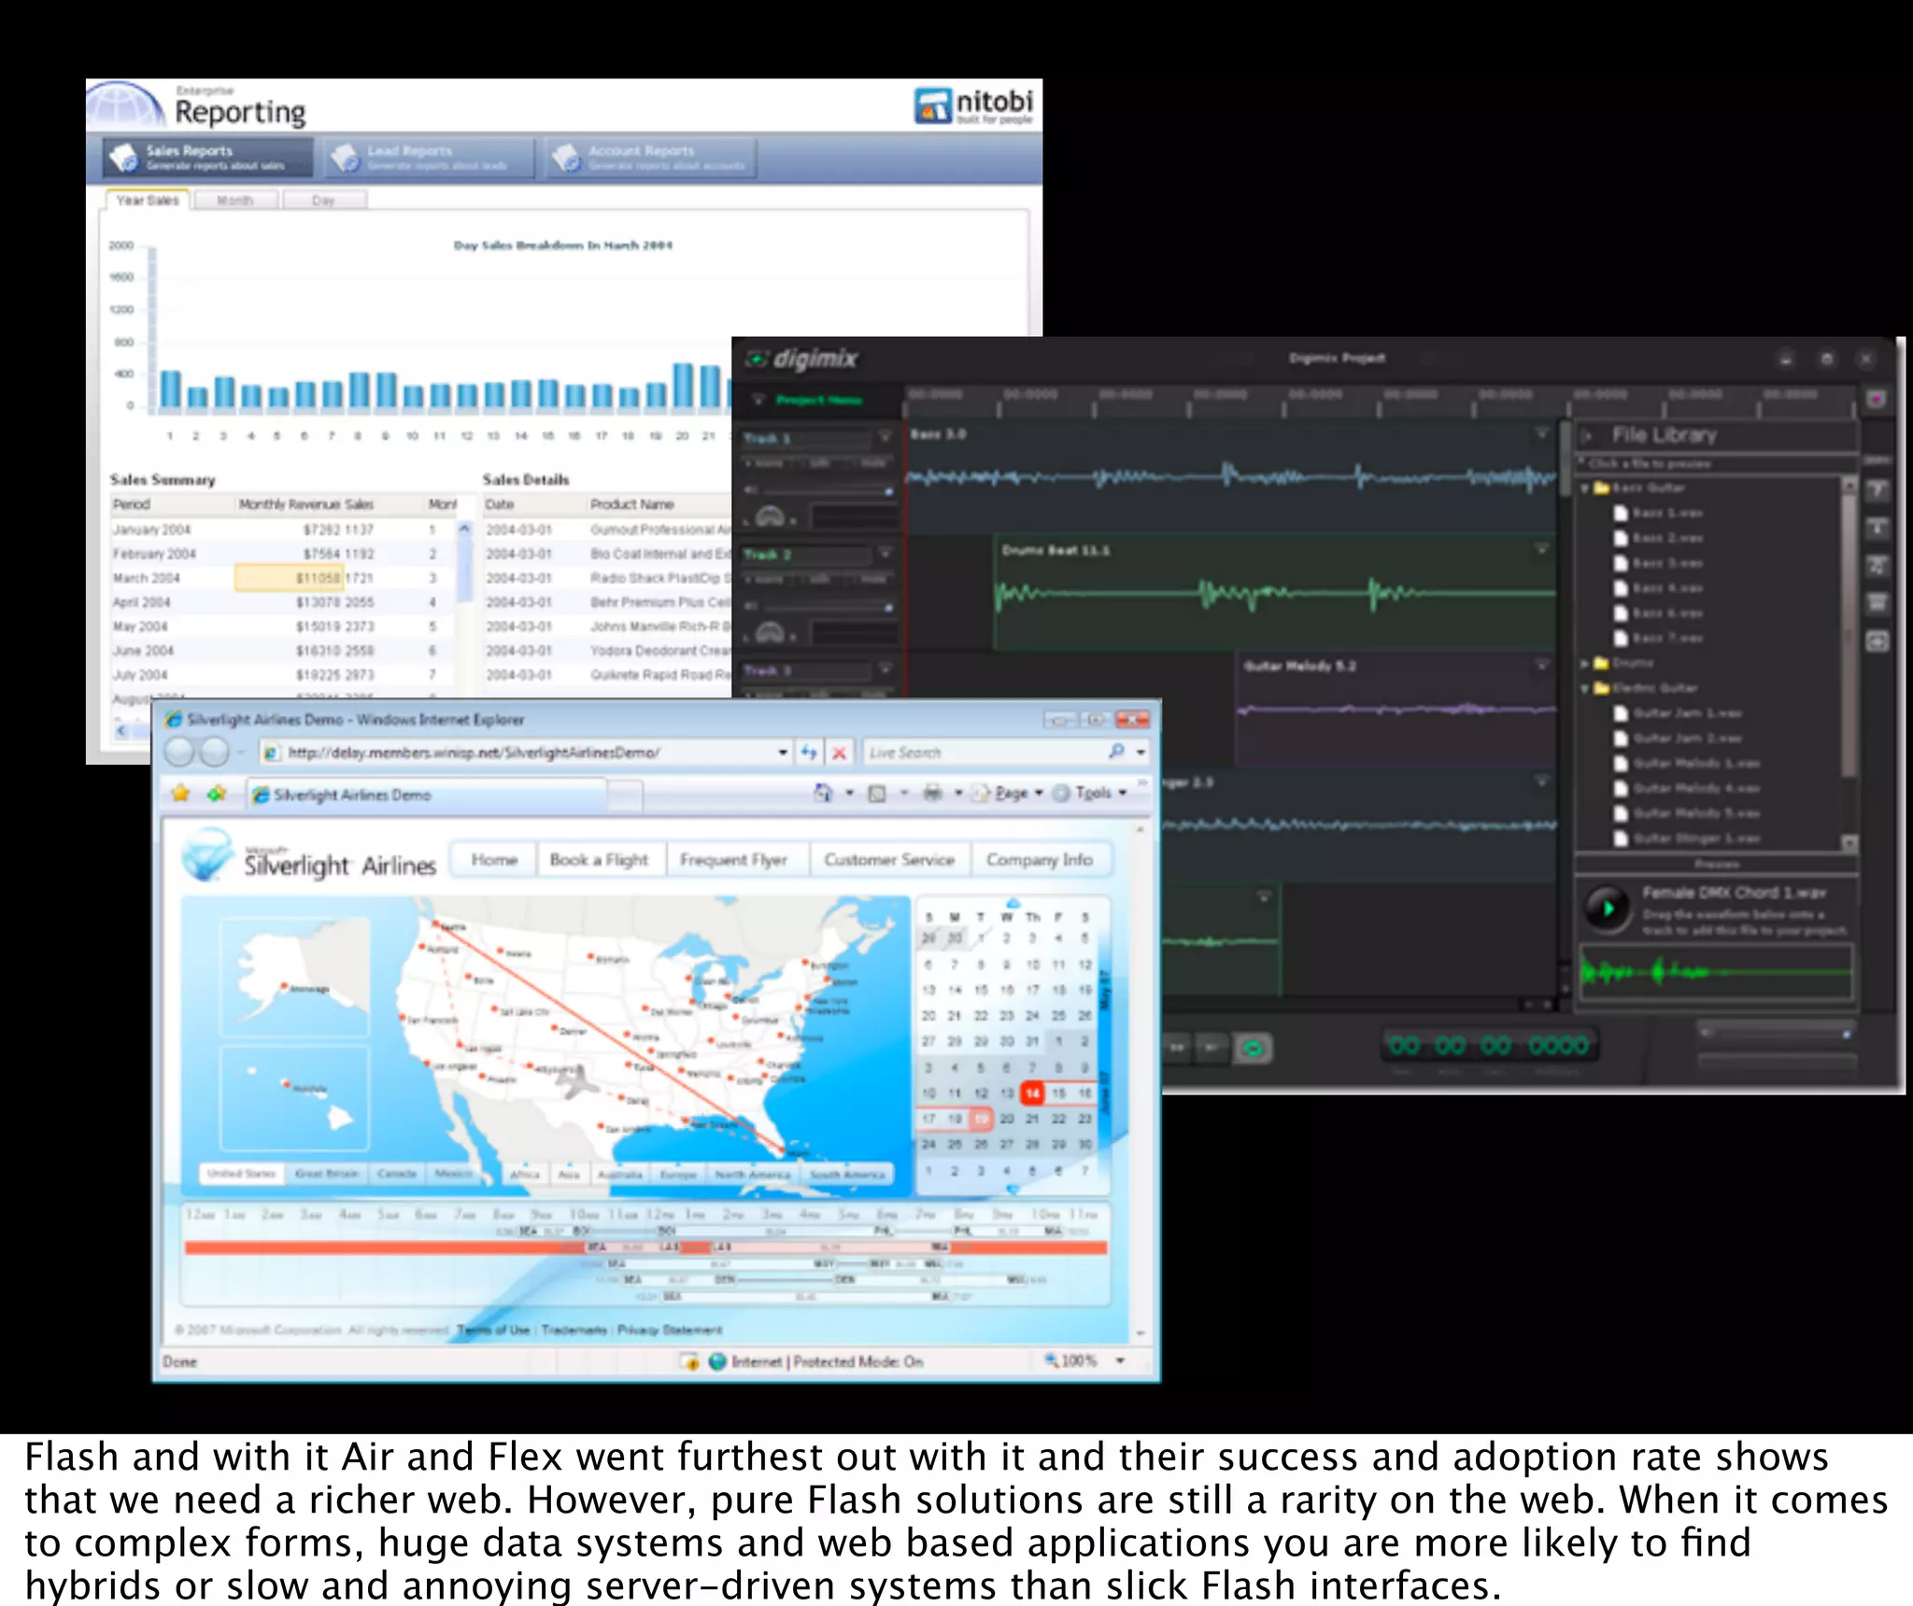Click the Add to Favorites icon
The height and width of the screenshot is (1606, 1913).
217,794
